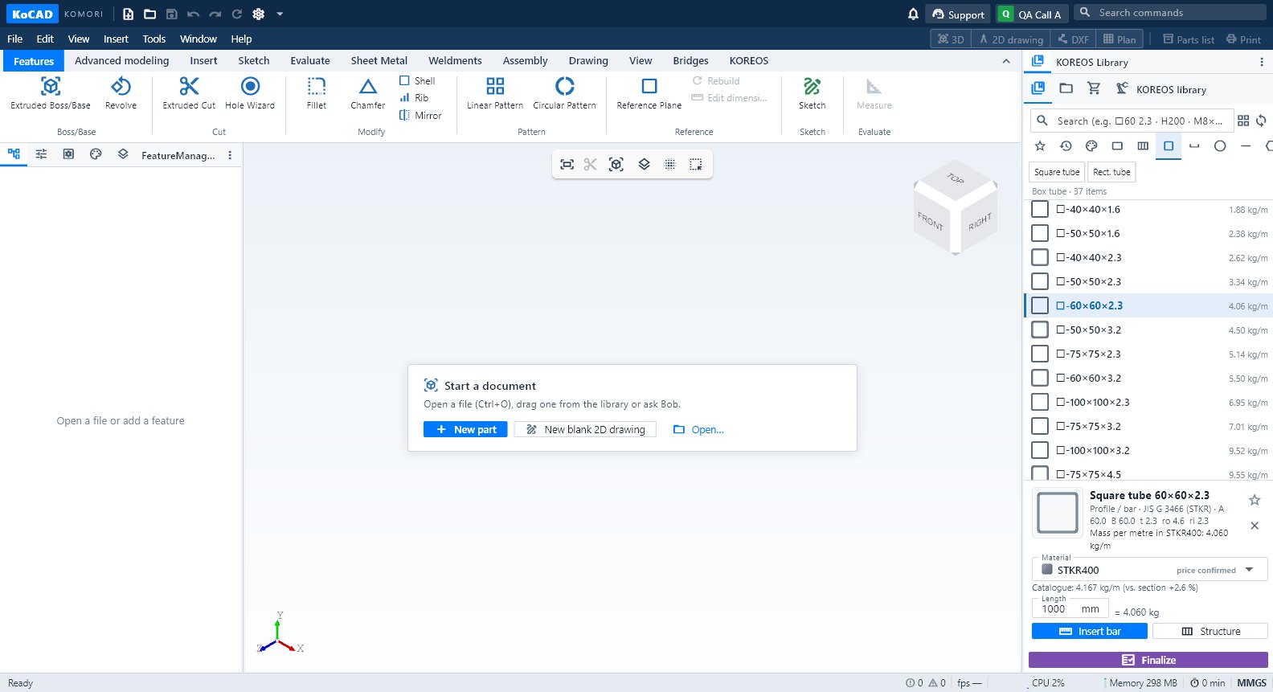Click the Sketch tool in the ribbon

pyautogui.click(x=813, y=93)
